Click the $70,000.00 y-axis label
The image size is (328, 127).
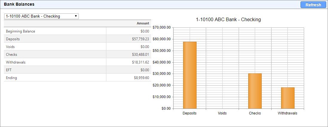coord(162,27)
